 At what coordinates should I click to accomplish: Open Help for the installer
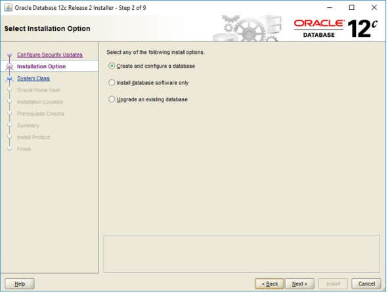coord(20,284)
